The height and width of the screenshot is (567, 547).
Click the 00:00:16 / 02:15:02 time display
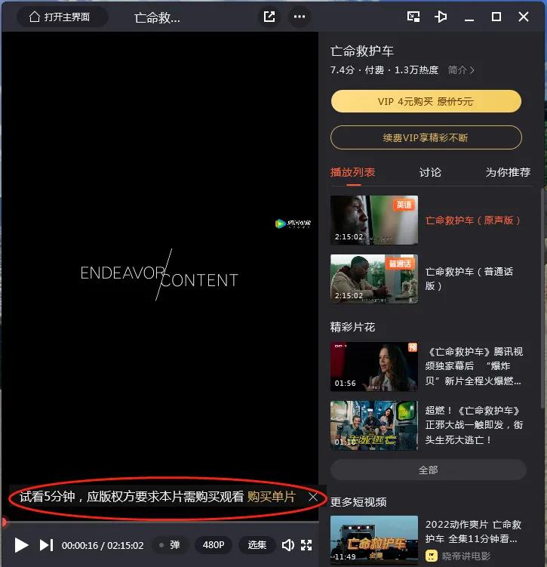[103, 545]
